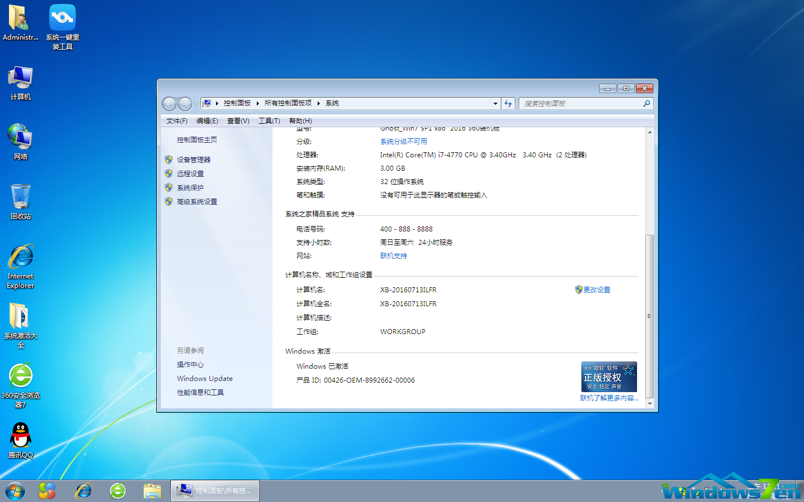The height and width of the screenshot is (502, 804).
Task: Click the 搜索控制面板 search field
Action: (x=581, y=103)
